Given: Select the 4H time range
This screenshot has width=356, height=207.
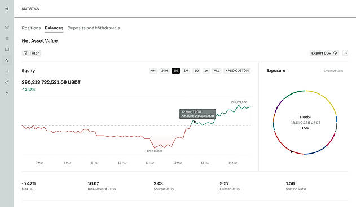Looking at the screenshot, I should pyautogui.click(x=153, y=71).
